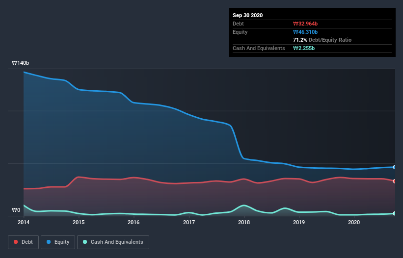Click the ₩32.964b debt value
This screenshot has height=258, width=403.
point(305,24)
